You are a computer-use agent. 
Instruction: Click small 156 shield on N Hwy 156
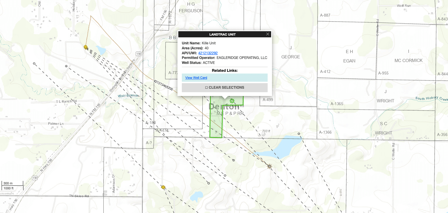click(x=35, y=178)
